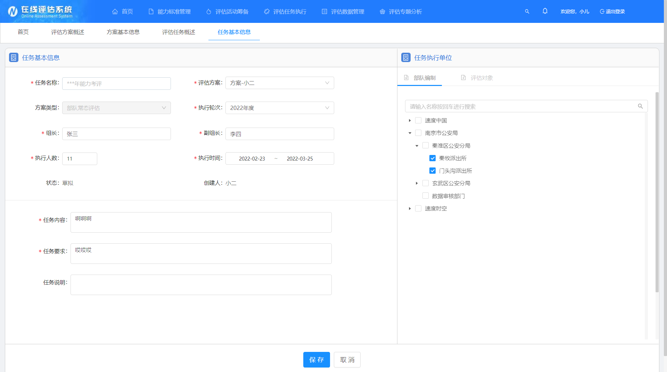Open 评估活动筹备 in top navigation
The width and height of the screenshot is (667, 372).
coord(228,11)
